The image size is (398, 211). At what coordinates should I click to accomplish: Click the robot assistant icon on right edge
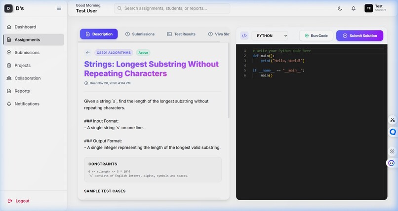tap(392, 163)
